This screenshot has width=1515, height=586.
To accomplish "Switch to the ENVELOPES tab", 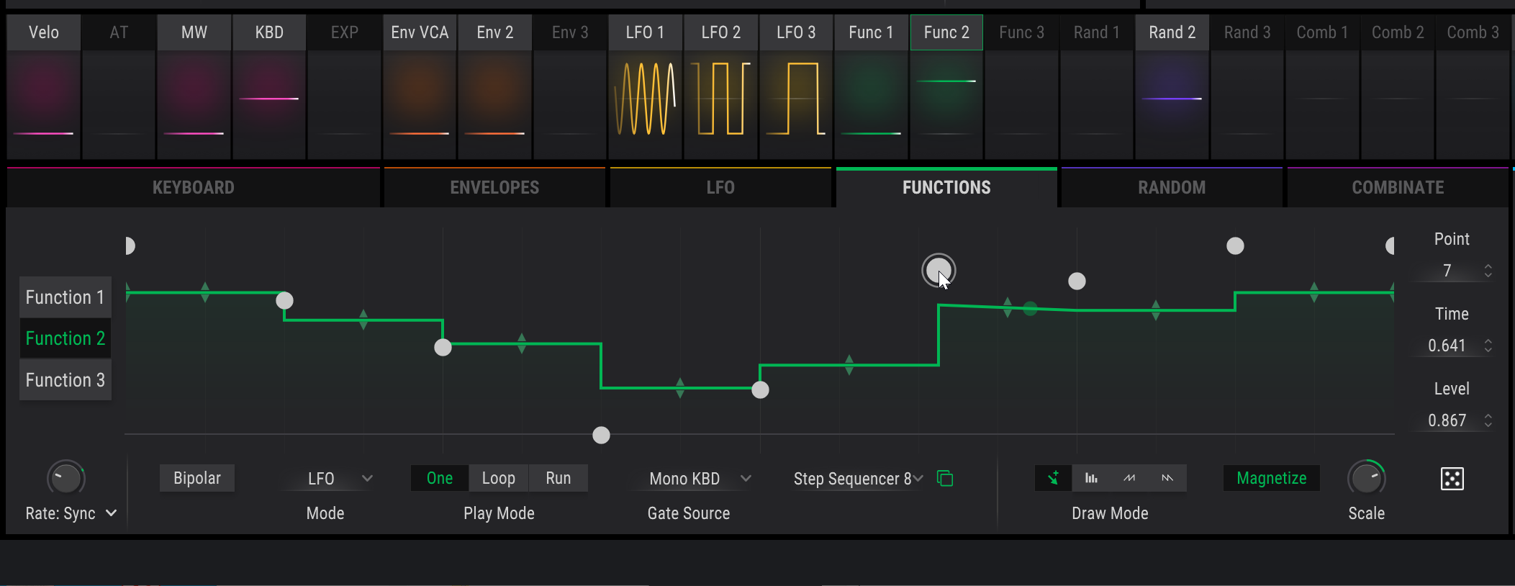I will [494, 187].
